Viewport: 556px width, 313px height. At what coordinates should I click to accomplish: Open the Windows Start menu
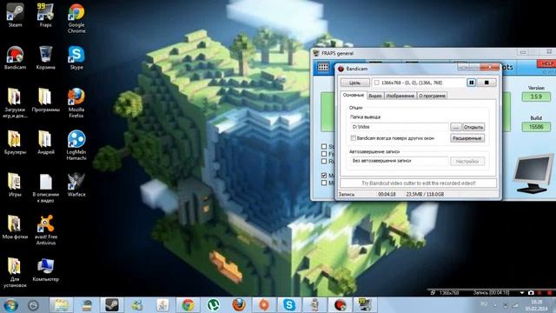[x=10, y=305]
